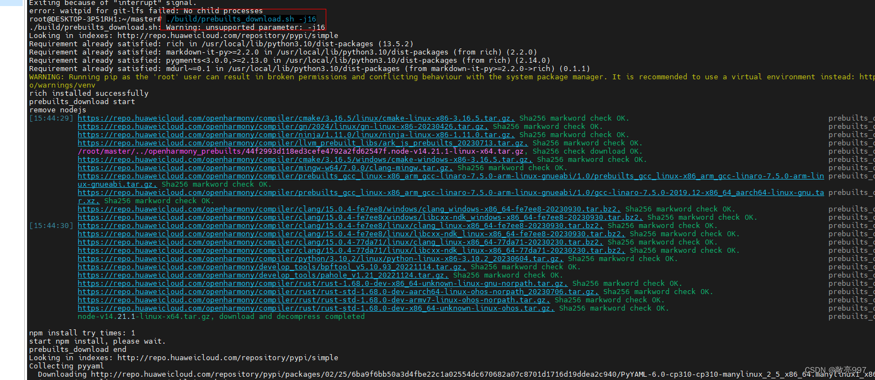Open the libcxx-ndk_windows-x86_64 link
The image size is (875, 380).
360,218
